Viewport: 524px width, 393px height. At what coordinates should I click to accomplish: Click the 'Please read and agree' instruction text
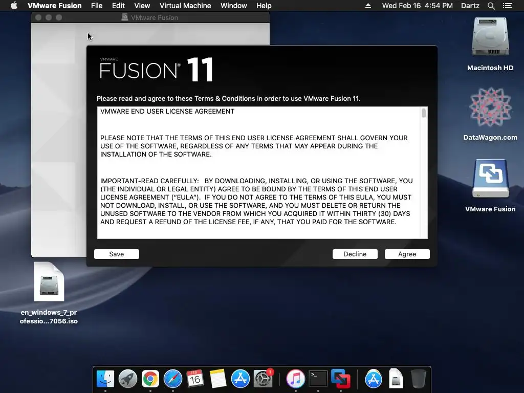[x=229, y=99]
